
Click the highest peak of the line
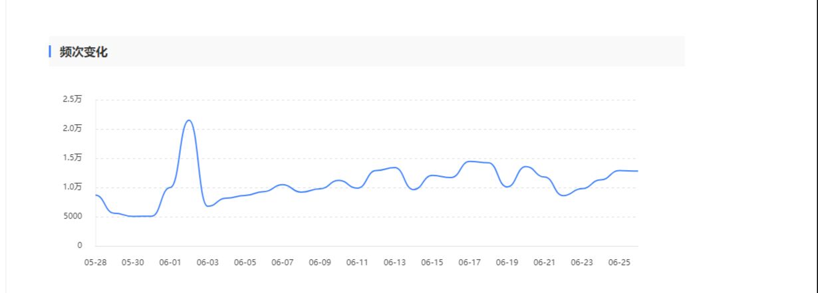coord(190,120)
